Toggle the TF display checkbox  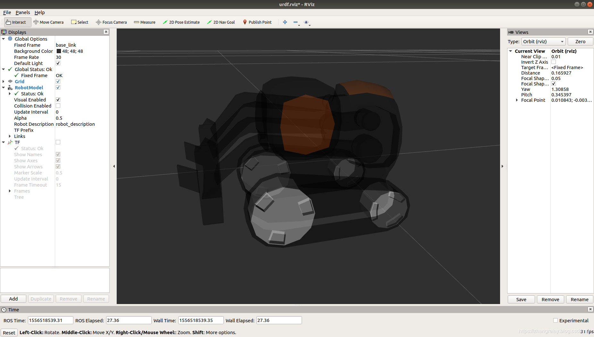(58, 142)
